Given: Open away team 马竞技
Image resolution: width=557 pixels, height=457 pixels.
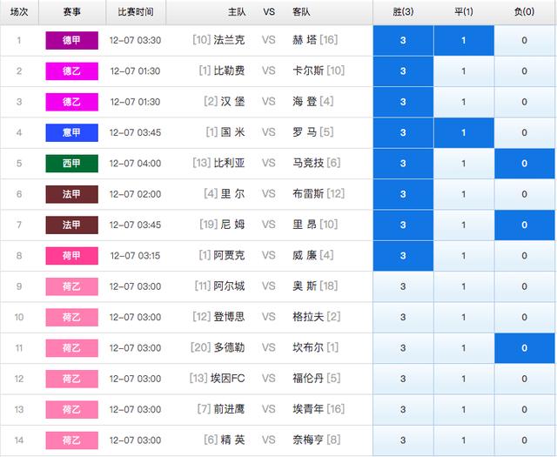Looking at the screenshot, I should tap(308, 163).
